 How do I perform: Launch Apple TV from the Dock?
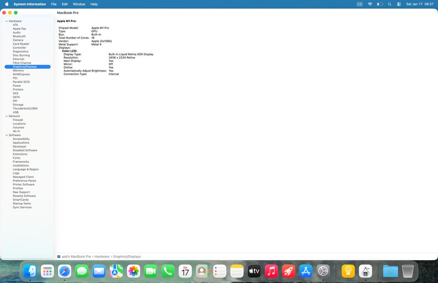pos(254,271)
